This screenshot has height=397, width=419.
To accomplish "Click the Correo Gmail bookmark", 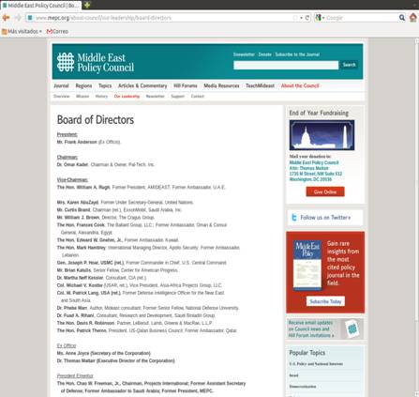I will point(57,31).
